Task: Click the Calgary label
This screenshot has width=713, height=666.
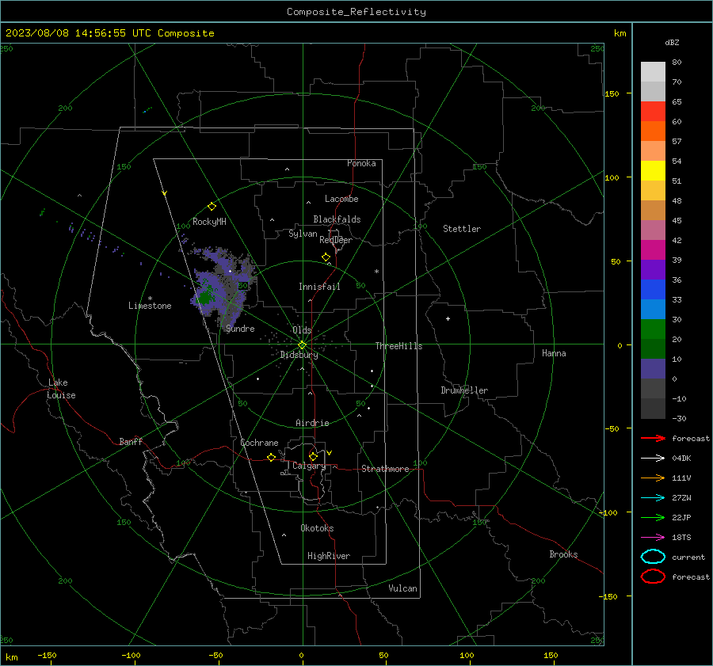Action: [x=309, y=466]
